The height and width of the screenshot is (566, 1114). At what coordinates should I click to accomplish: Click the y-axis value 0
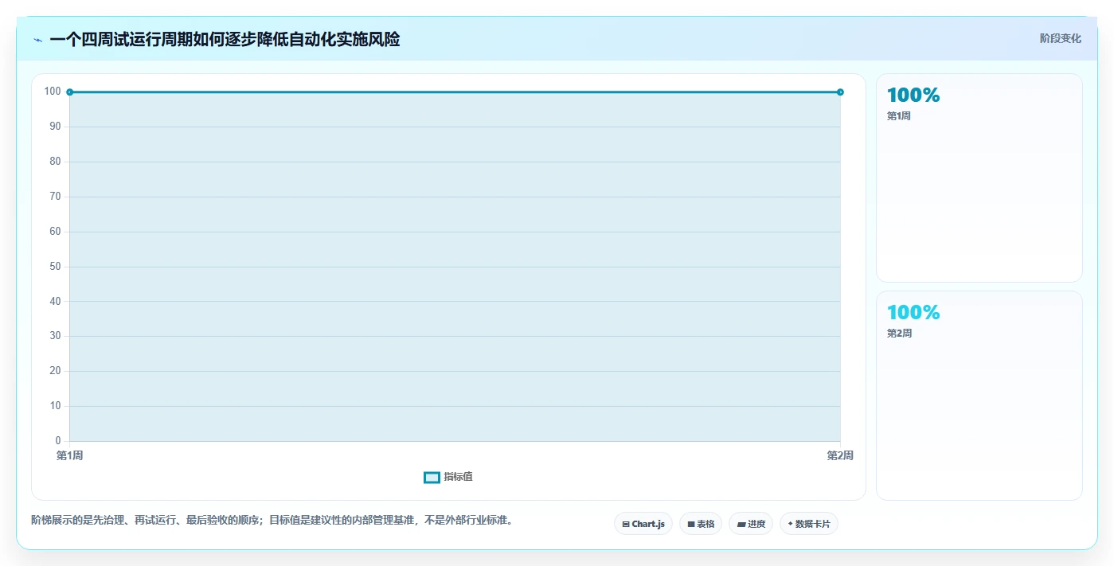coord(58,441)
